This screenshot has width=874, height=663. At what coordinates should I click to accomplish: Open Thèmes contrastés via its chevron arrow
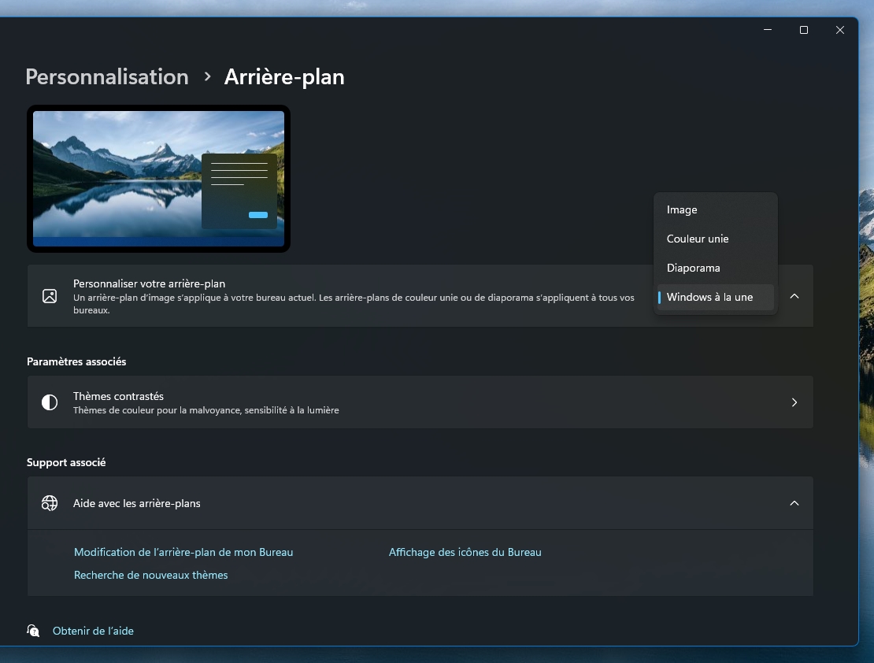pos(794,402)
